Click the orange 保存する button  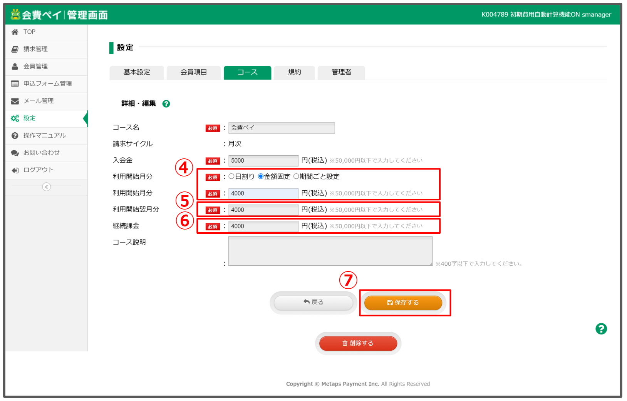tap(403, 303)
